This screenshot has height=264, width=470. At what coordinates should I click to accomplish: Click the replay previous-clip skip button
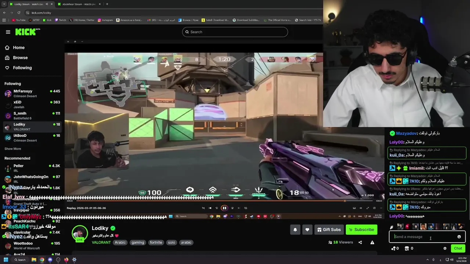(210, 208)
